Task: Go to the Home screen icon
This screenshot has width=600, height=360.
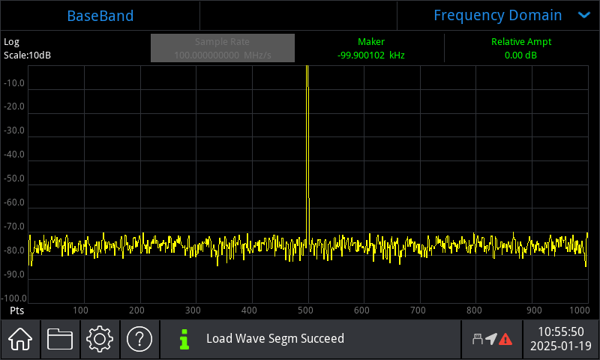Action: (x=20, y=339)
